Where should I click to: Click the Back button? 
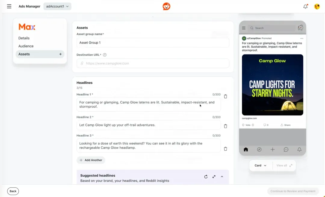click(13, 191)
